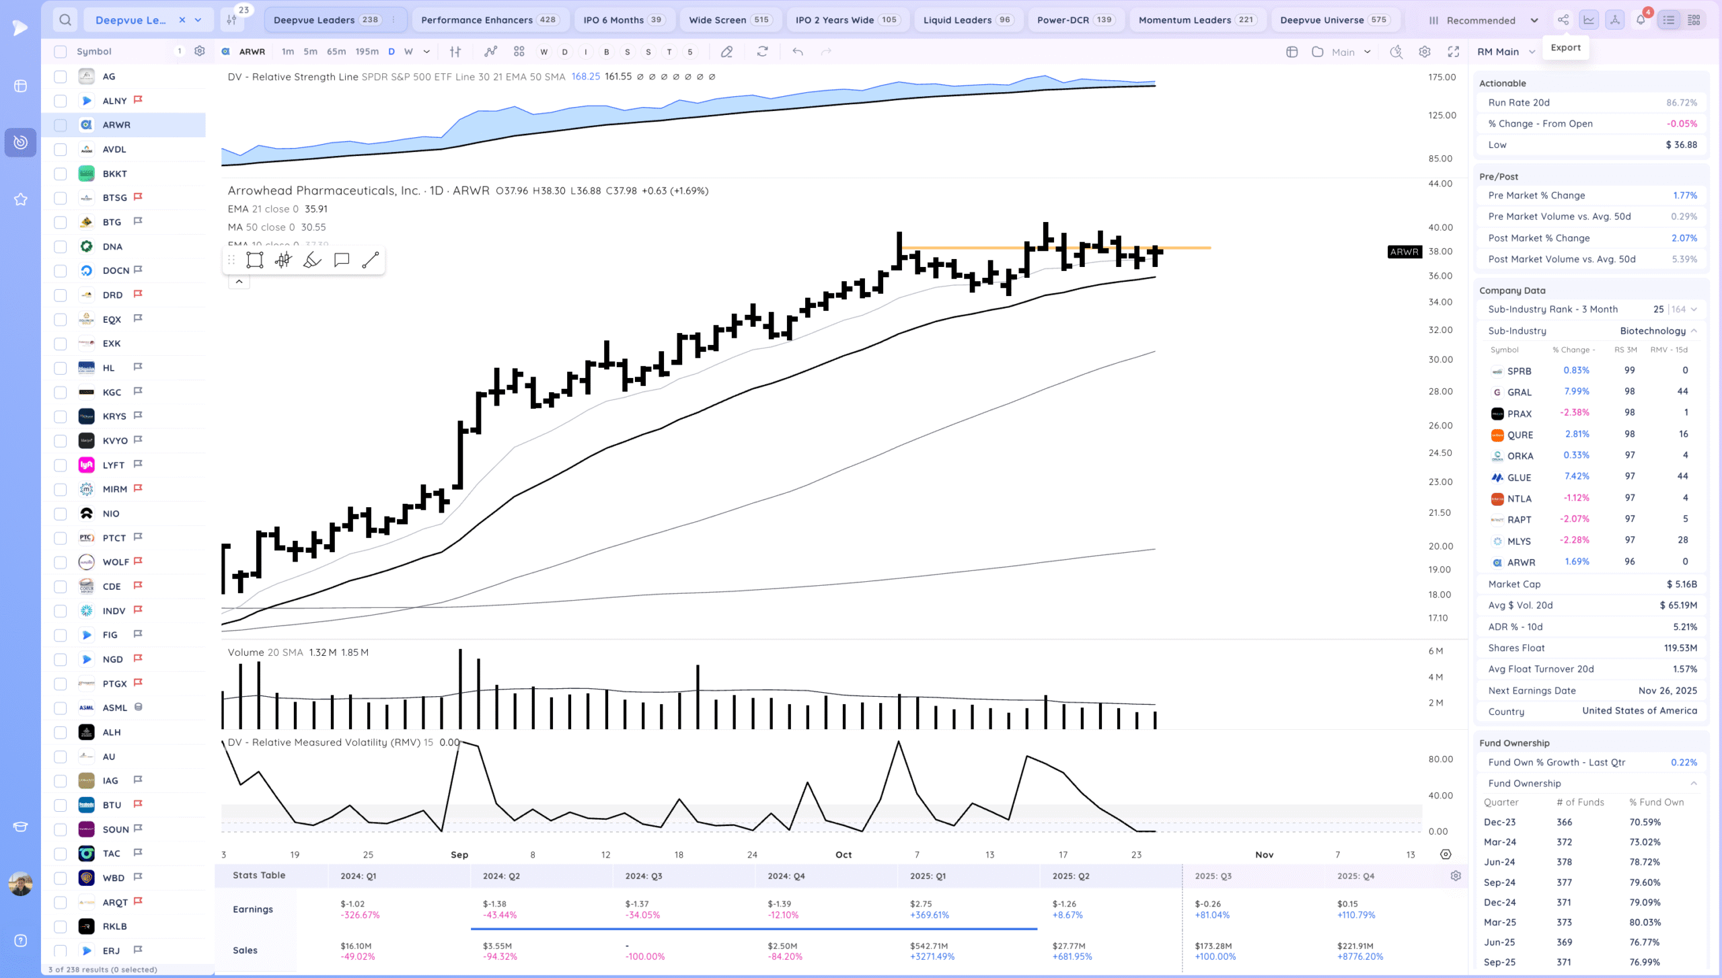Select GLUE in the sub-industry list
Image resolution: width=1722 pixels, height=978 pixels.
[1519, 478]
